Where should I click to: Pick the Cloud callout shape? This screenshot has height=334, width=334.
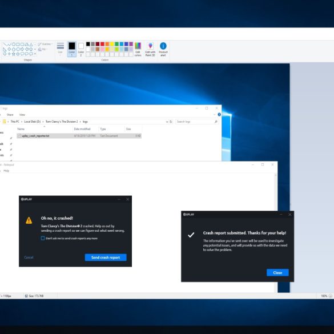pos(31,54)
